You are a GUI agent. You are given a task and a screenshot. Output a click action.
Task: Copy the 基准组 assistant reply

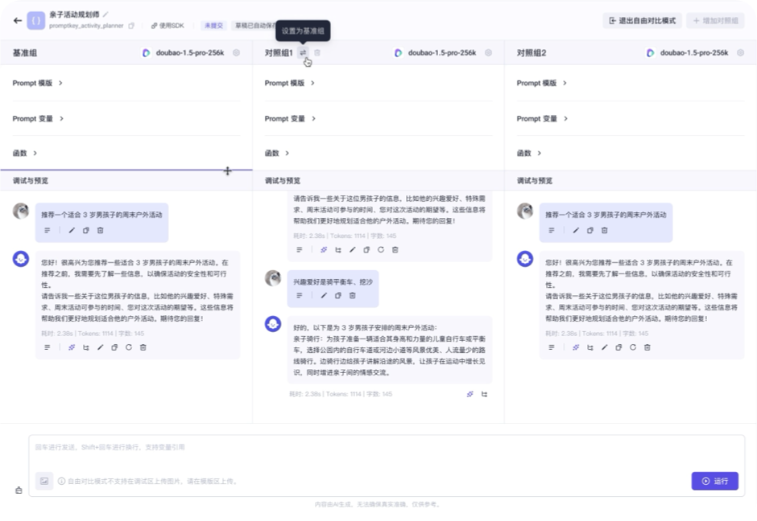[x=114, y=347]
